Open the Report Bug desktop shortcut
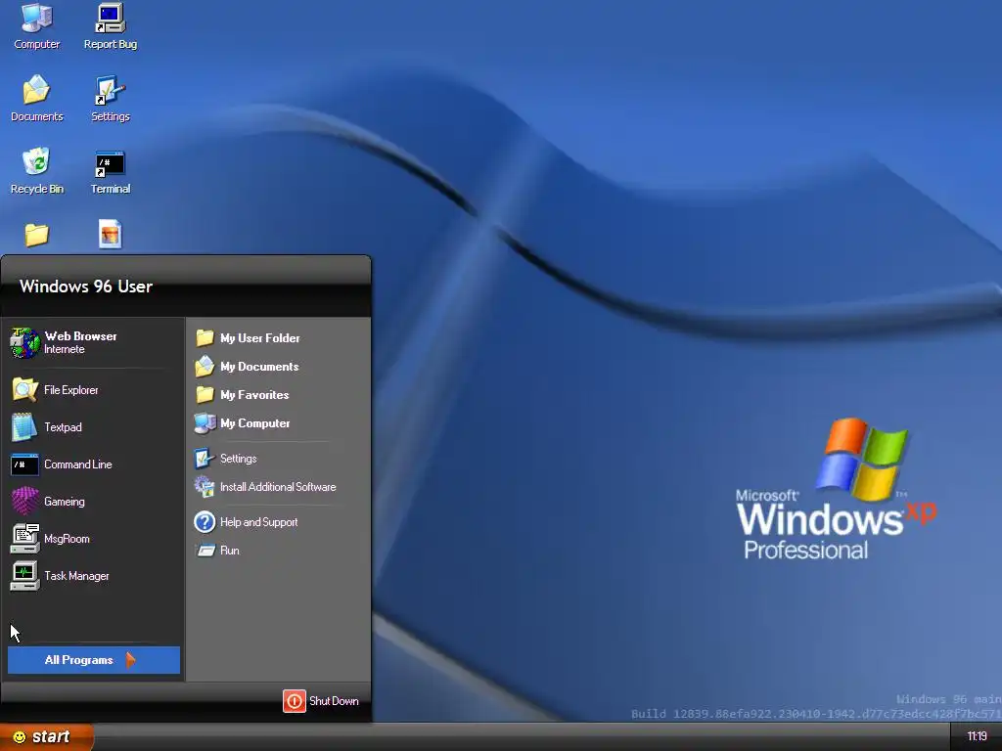Viewport: 1002px width, 751px height. (x=110, y=26)
